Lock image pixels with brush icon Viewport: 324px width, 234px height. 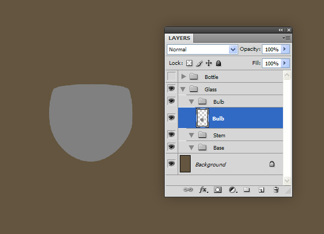pyautogui.click(x=199, y=63)
